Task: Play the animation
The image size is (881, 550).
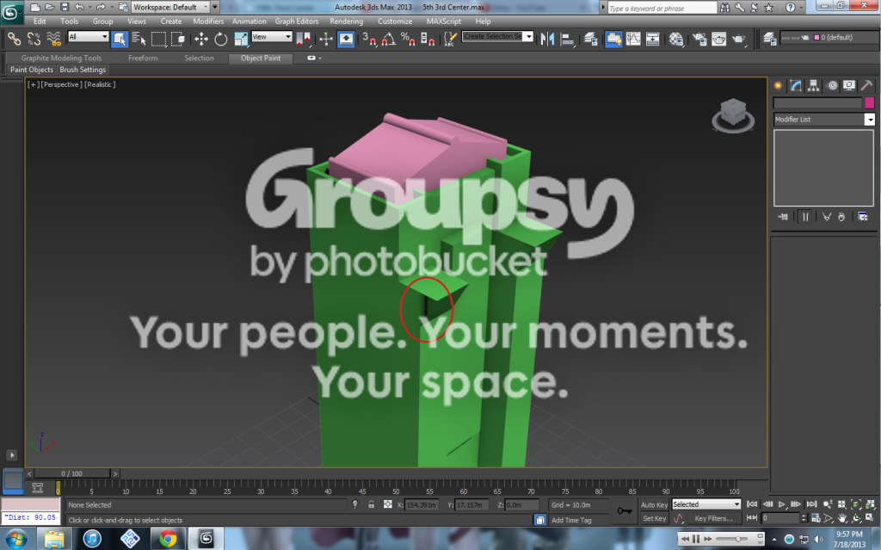Action: 781,504
